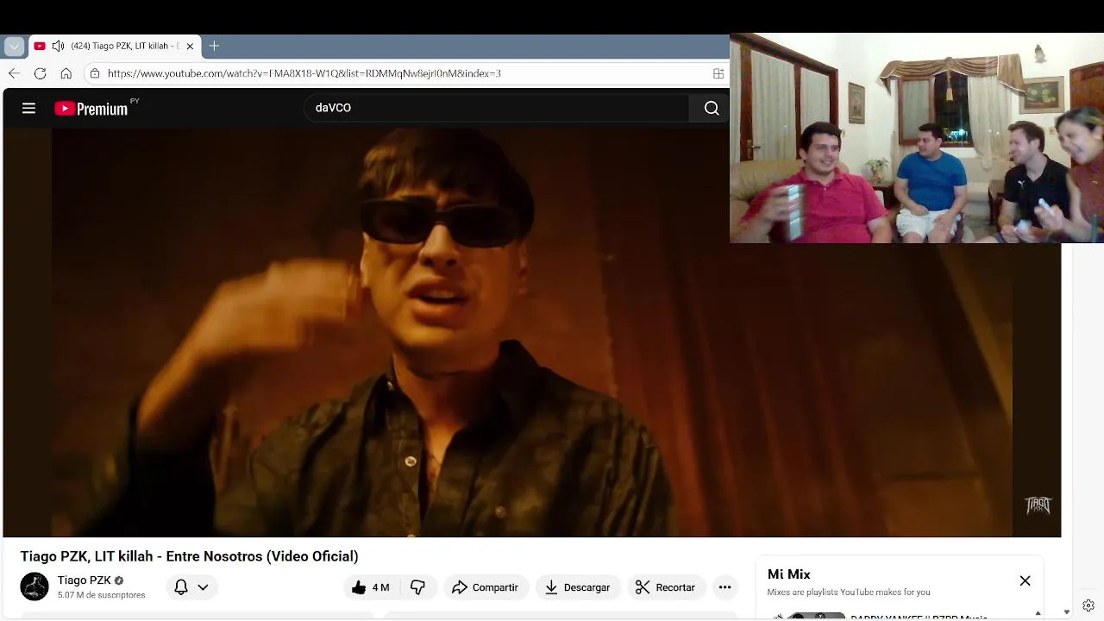Click the Mi Mix playlist title
This screenshot has width=1104, height=621.
789,574
